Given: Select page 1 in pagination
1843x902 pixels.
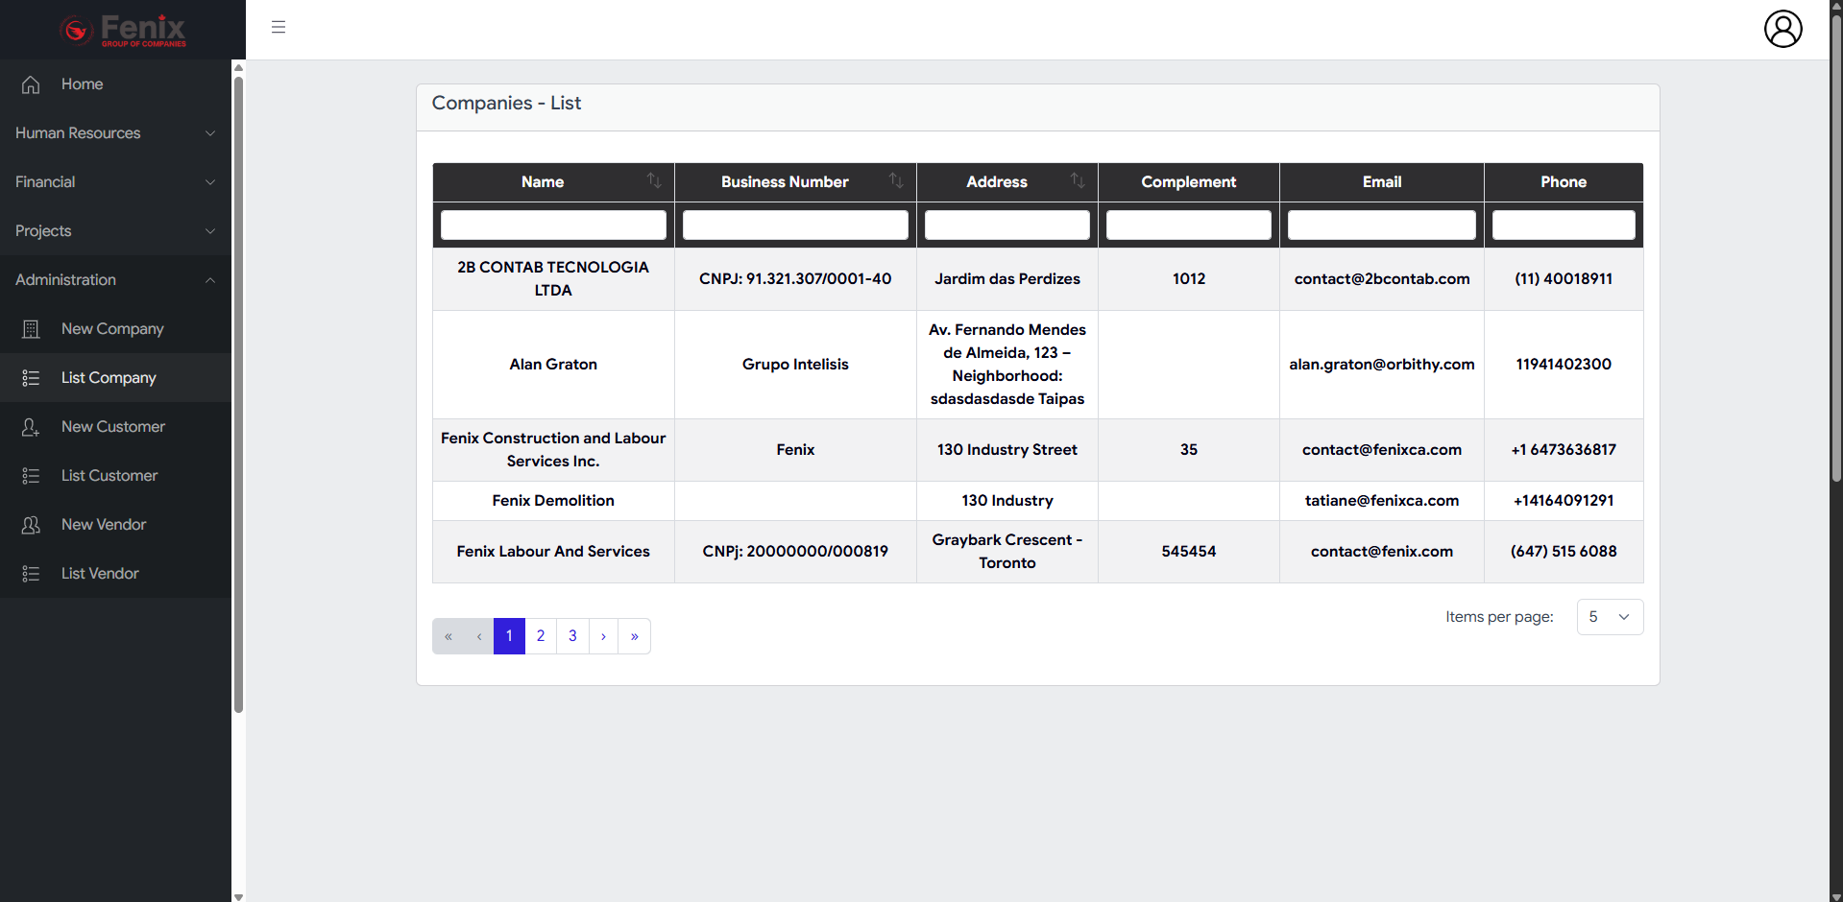Looking at the screenshot, I should coord(509,636).
